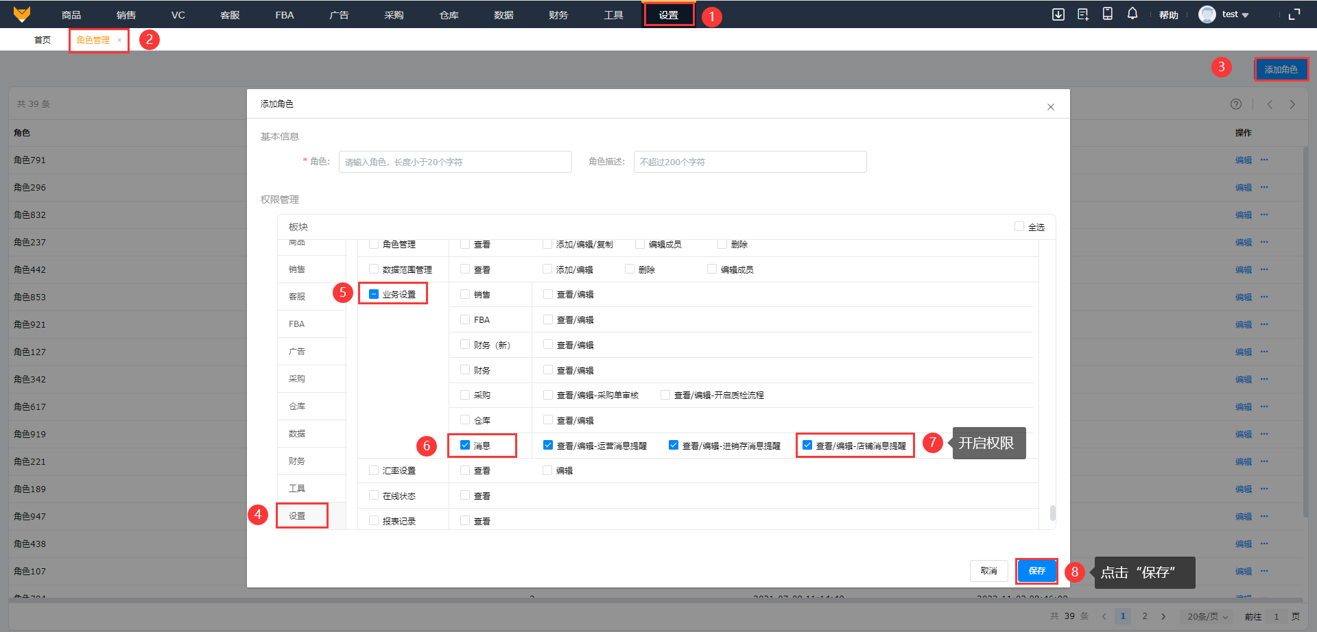Open the FBA top menu
Screen dimensions: 1317x632
pyautogui.click(x=285, y=14)
